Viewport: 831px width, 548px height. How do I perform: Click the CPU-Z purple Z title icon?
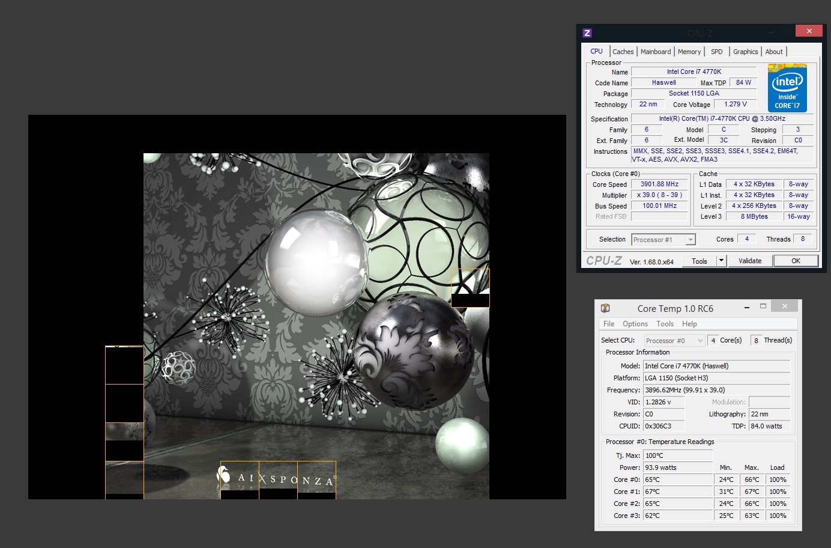coord(587,33)
